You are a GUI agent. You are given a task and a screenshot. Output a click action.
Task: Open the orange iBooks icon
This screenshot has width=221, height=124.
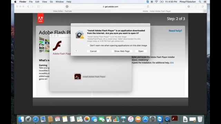click(x=138, y=119)
